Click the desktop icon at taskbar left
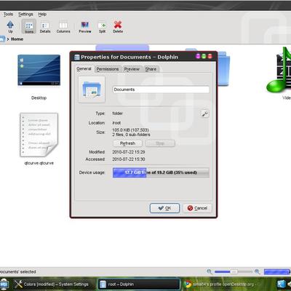 point(4,284)
